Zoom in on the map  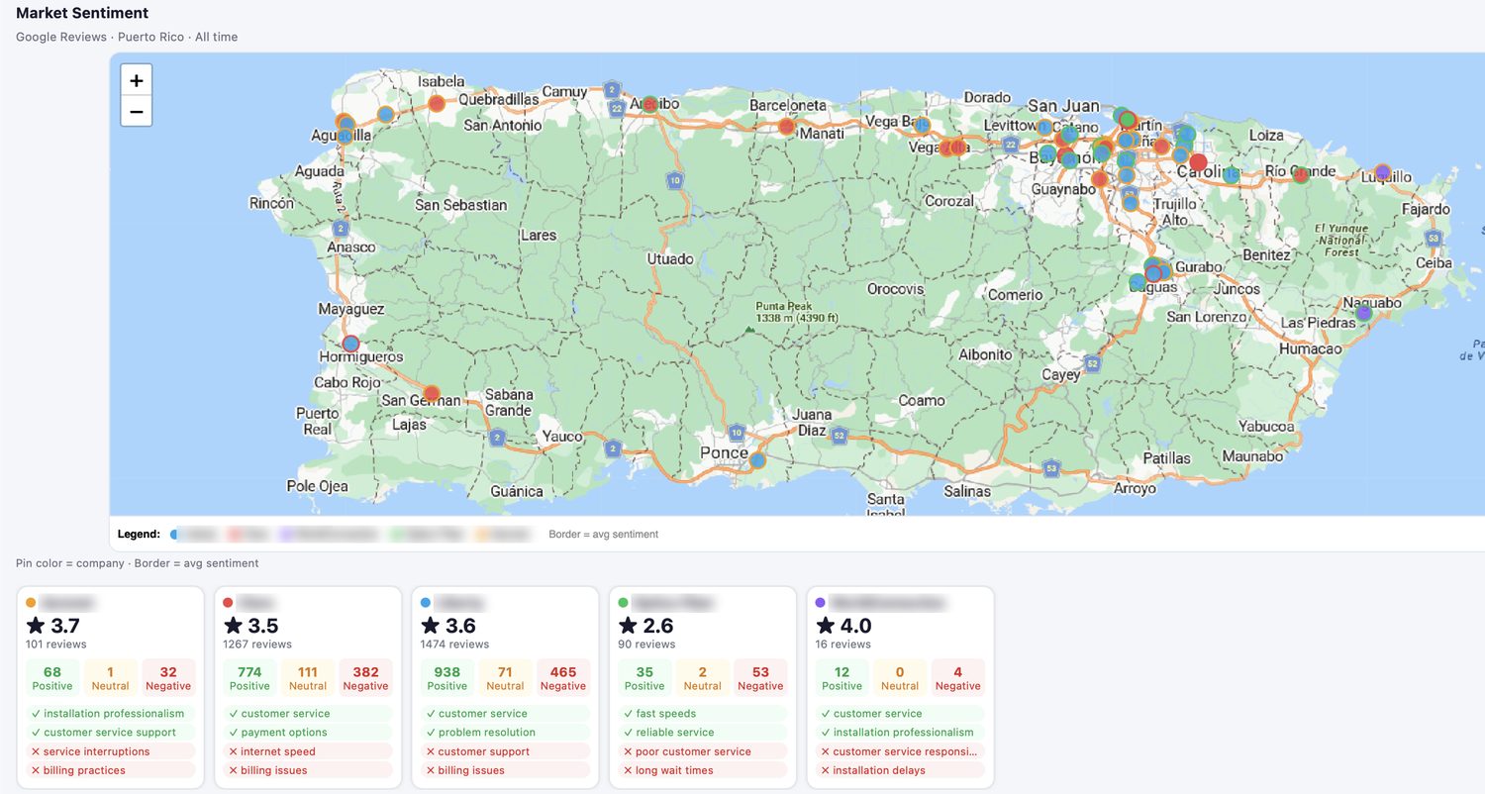[137, 80]
